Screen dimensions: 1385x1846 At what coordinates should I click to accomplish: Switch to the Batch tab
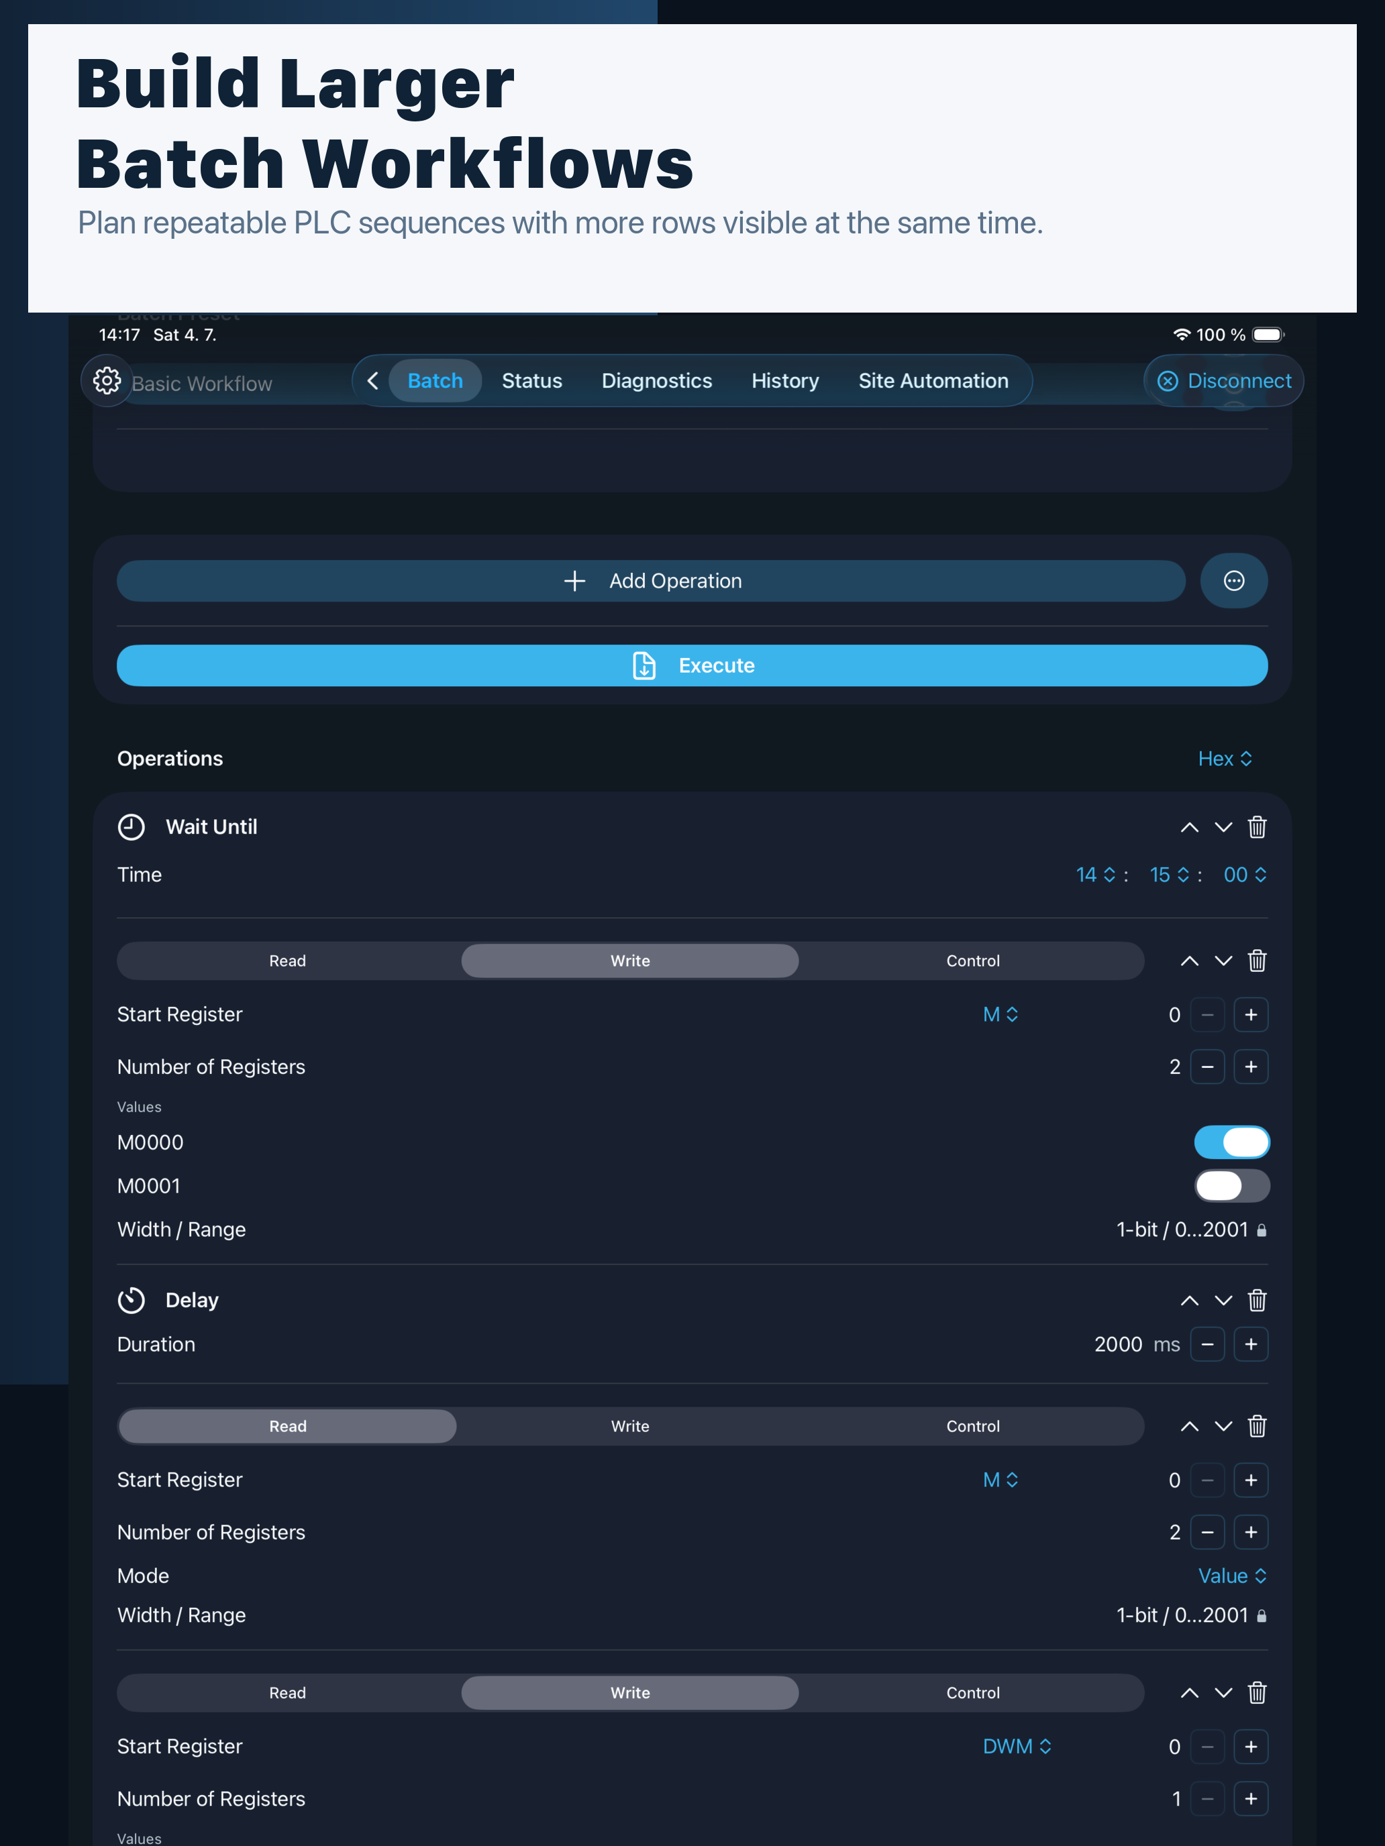(435, 380)
